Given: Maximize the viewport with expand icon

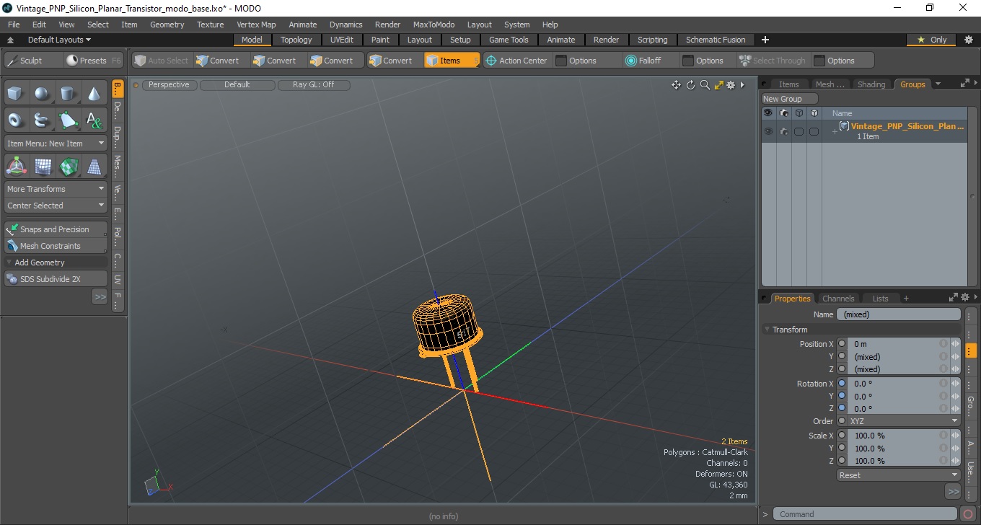Looking at the screenshot, I should (718, 85).
